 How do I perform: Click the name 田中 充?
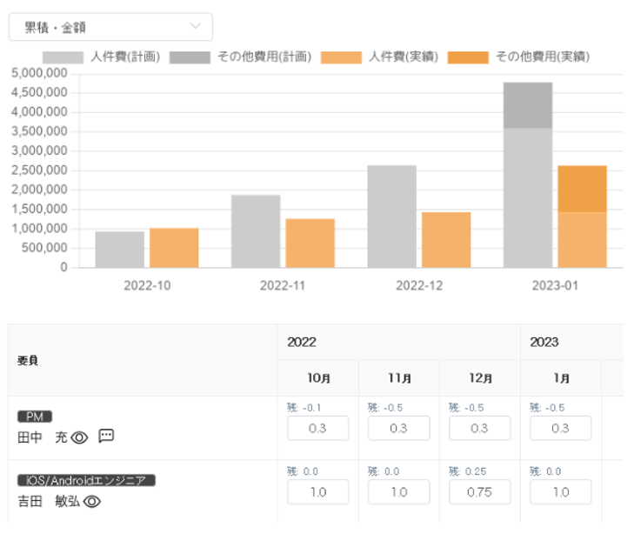point(42,437)
